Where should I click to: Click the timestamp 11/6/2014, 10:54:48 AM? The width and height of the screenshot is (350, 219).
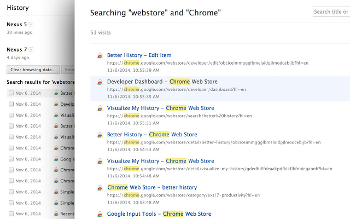pos(133,176)
